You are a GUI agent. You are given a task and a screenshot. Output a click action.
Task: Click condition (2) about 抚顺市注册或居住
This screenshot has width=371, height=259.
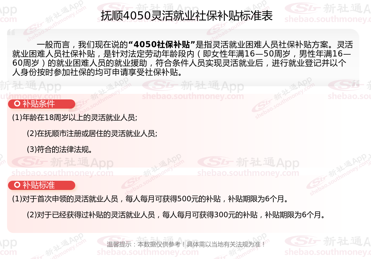coord(92,133)
